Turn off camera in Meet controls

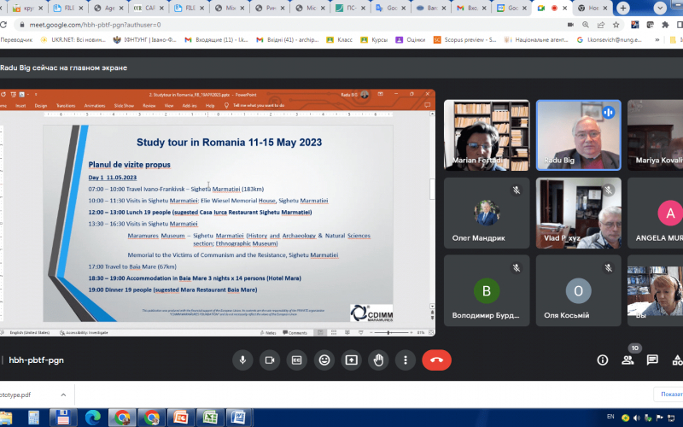(x=270, y=360)
